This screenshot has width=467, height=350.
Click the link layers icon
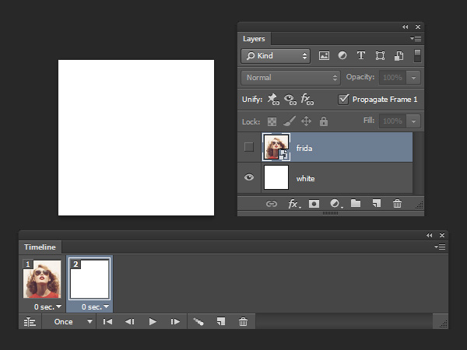pyautogui.click(x=272, y=204)
